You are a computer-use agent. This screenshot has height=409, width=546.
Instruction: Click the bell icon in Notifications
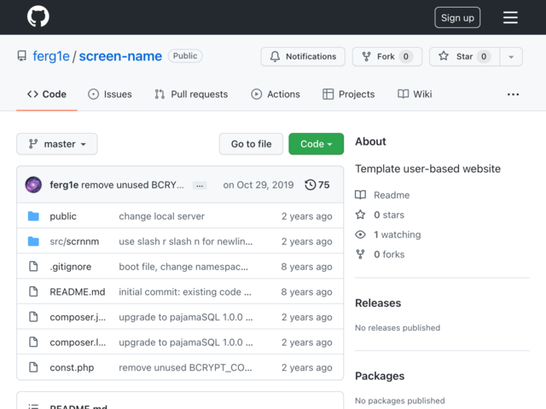[x=275, y=56]
